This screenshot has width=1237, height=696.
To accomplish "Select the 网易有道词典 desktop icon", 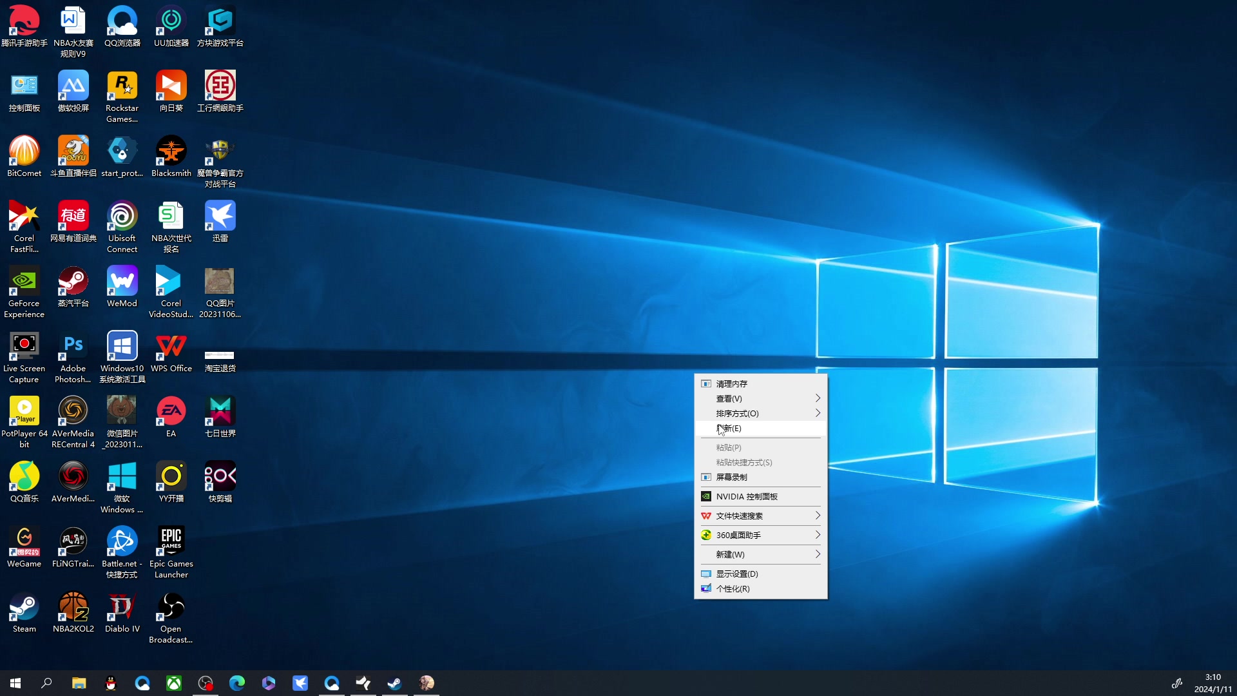I will [73, 222].
